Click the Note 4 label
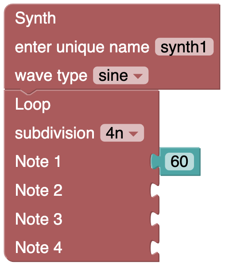225x265 pixels. [39, 248]
